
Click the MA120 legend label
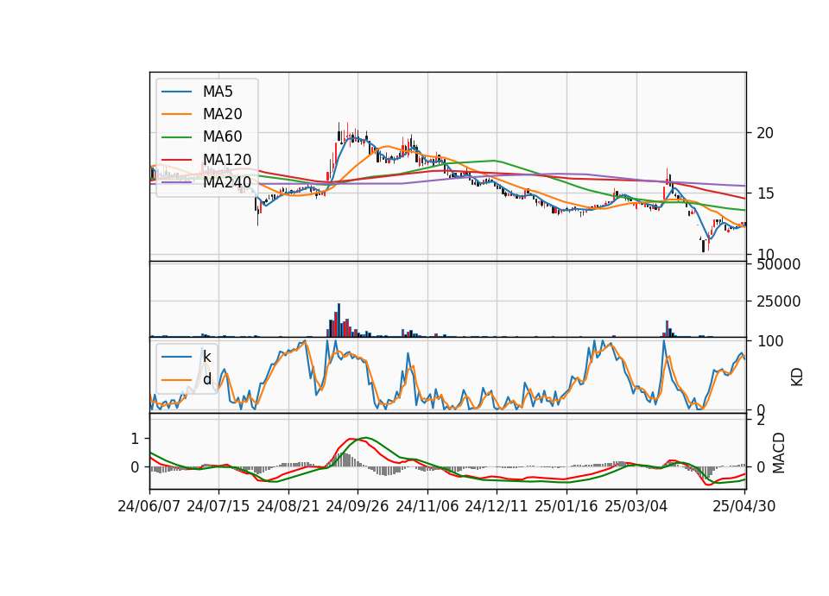(227, 160)
